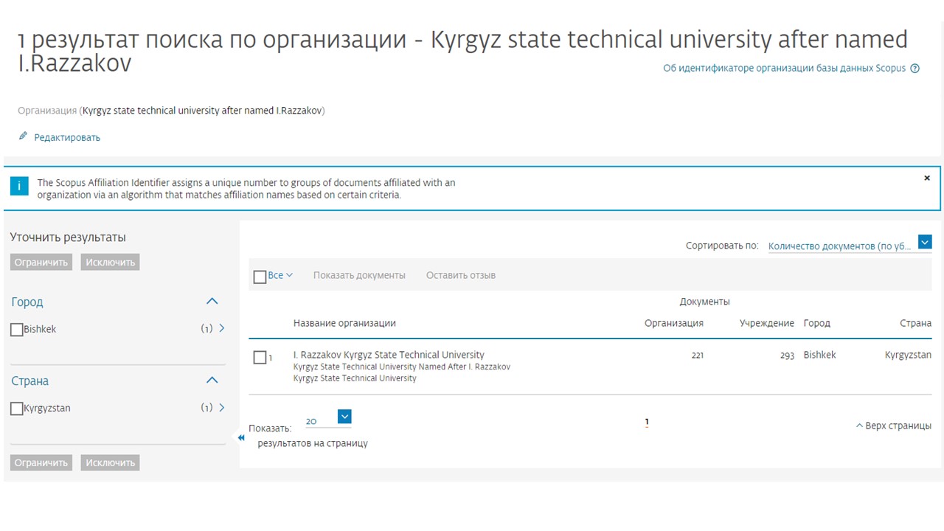Image resolution: width=944 pixels, height=531 pixels.
Task: Collapse the Город filter section
Action: point(212,302)
